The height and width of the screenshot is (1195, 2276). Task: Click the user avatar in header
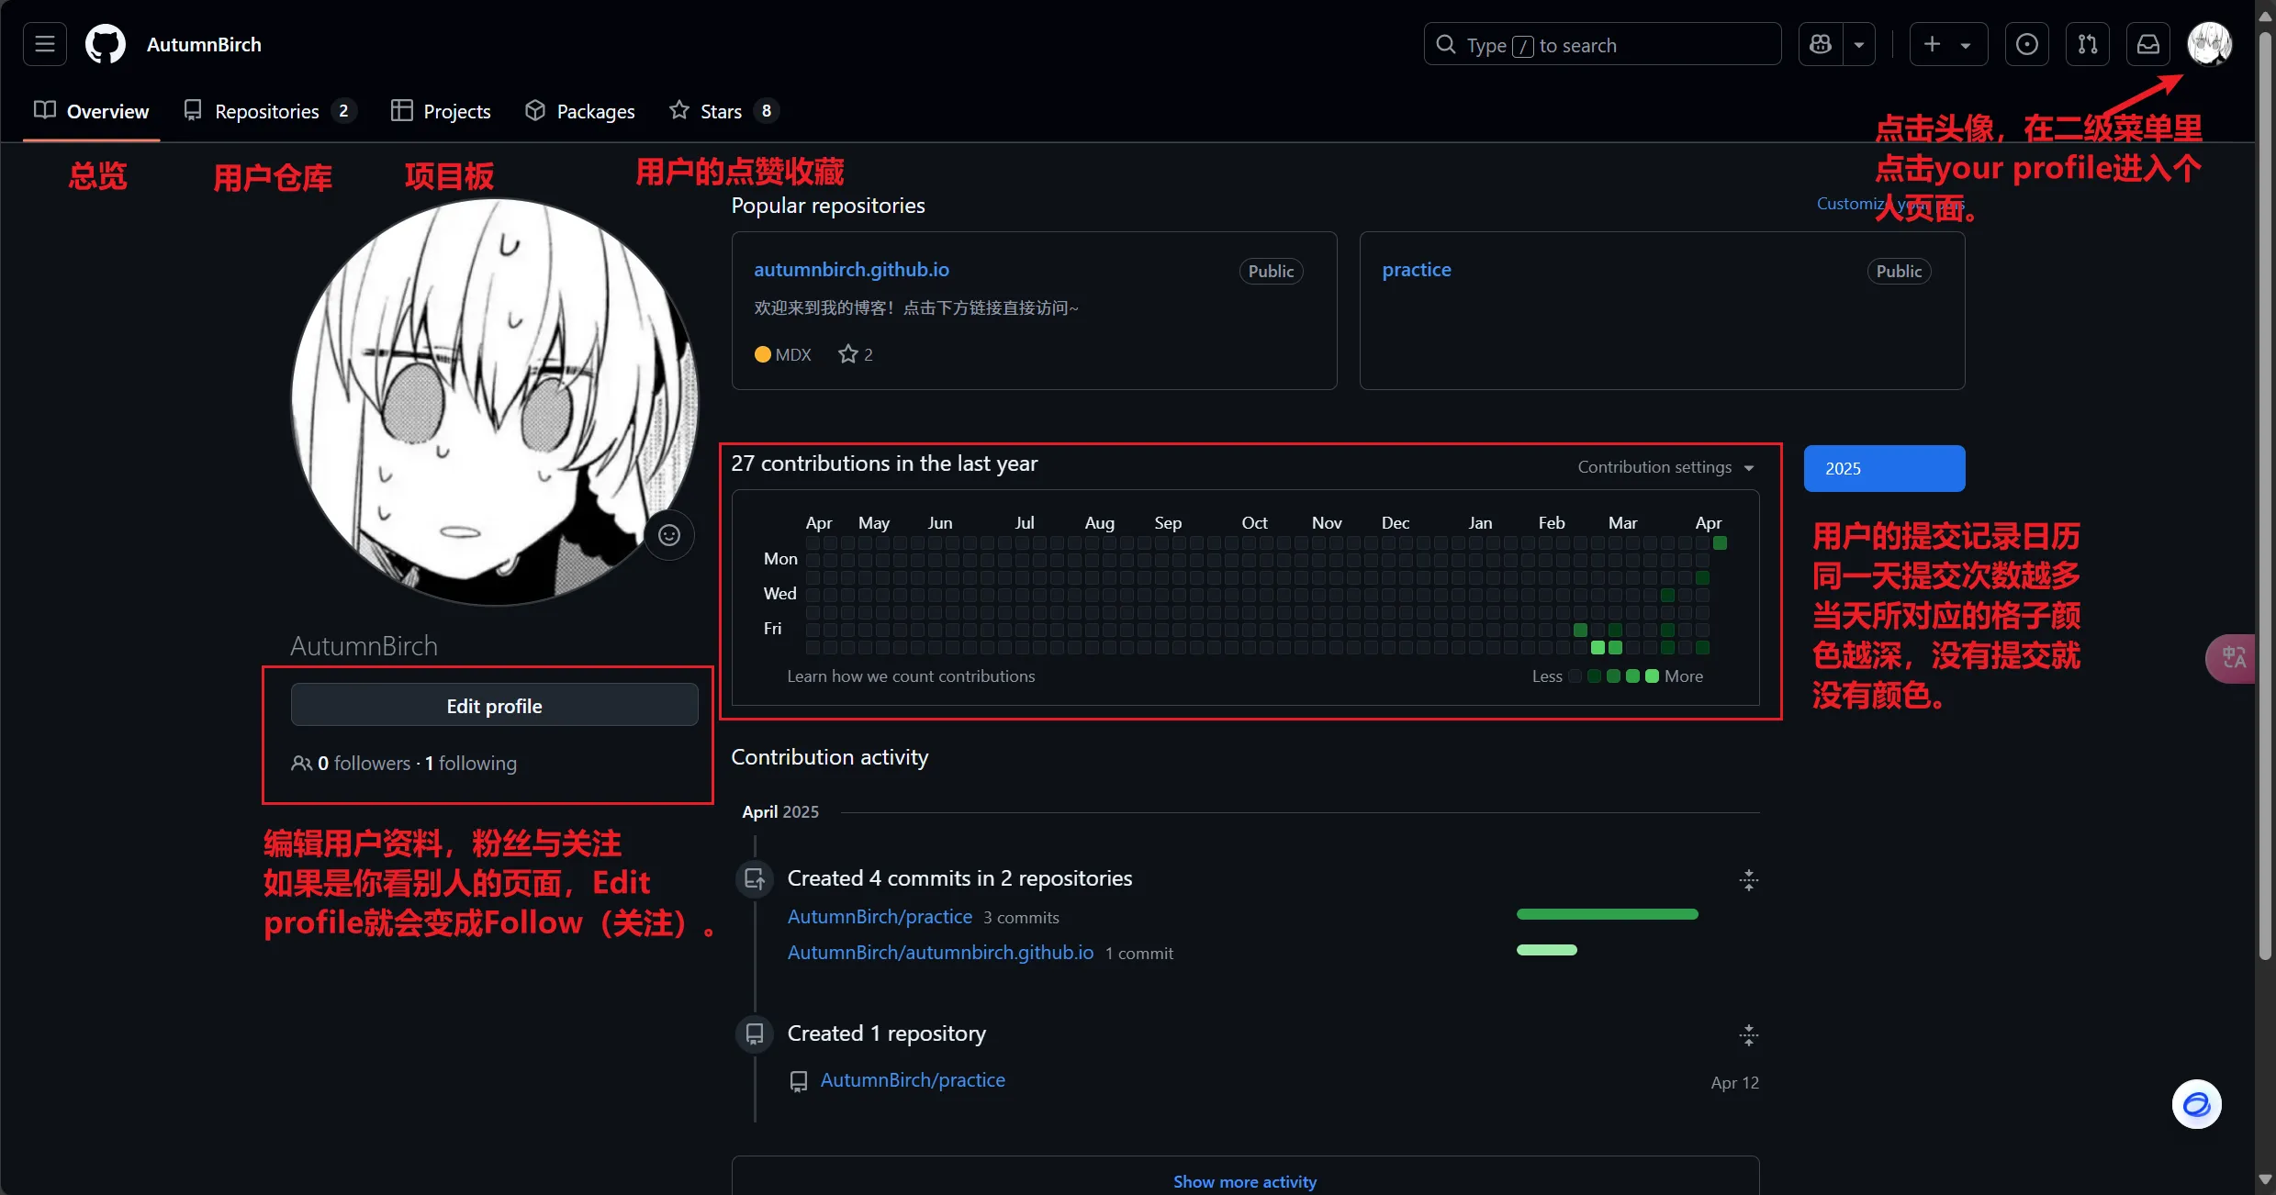(x=2209, y=44)
